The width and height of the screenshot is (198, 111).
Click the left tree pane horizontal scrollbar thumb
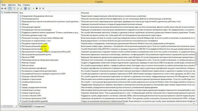8,106
